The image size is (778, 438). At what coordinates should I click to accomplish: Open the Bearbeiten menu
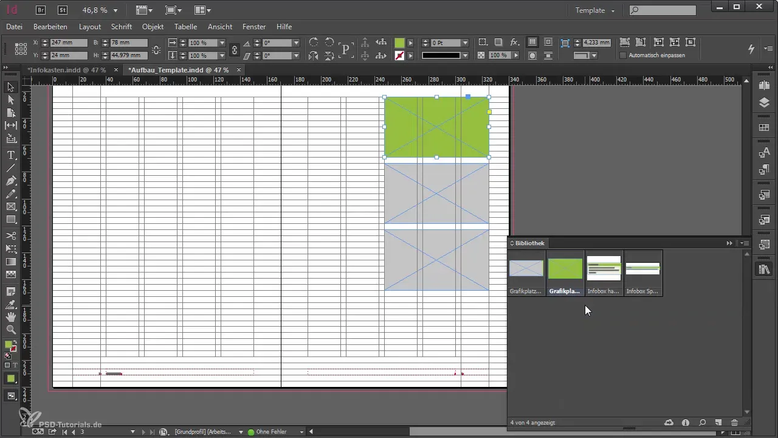(50, 27)
